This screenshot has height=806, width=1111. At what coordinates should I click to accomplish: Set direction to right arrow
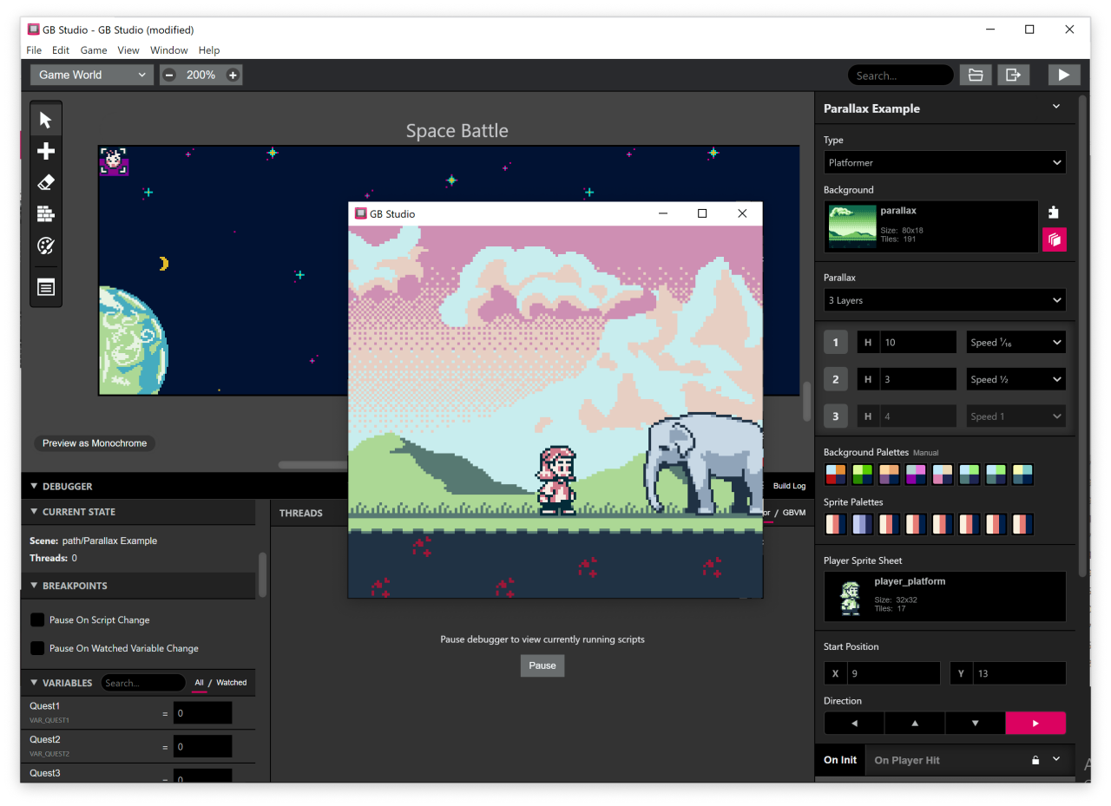coord(1035,723)
